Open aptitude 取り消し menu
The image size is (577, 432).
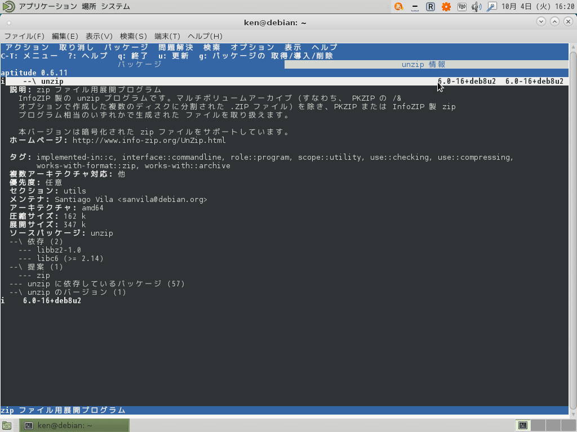[x=77, y=47]
